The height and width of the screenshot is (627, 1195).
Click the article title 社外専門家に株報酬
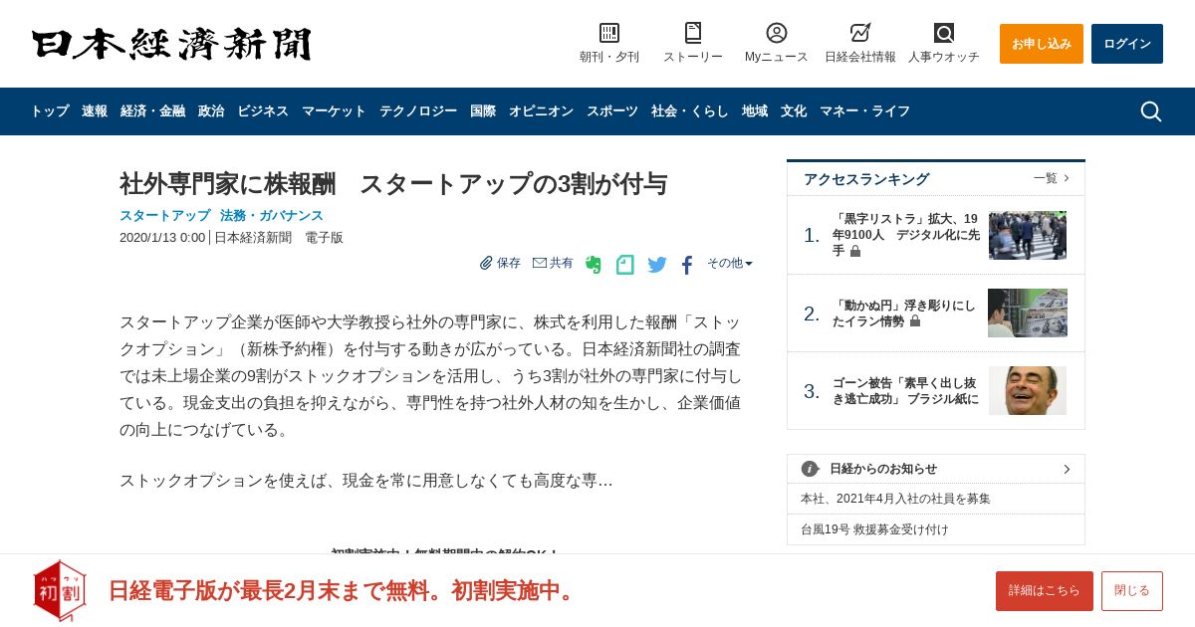tap(393, 184)
